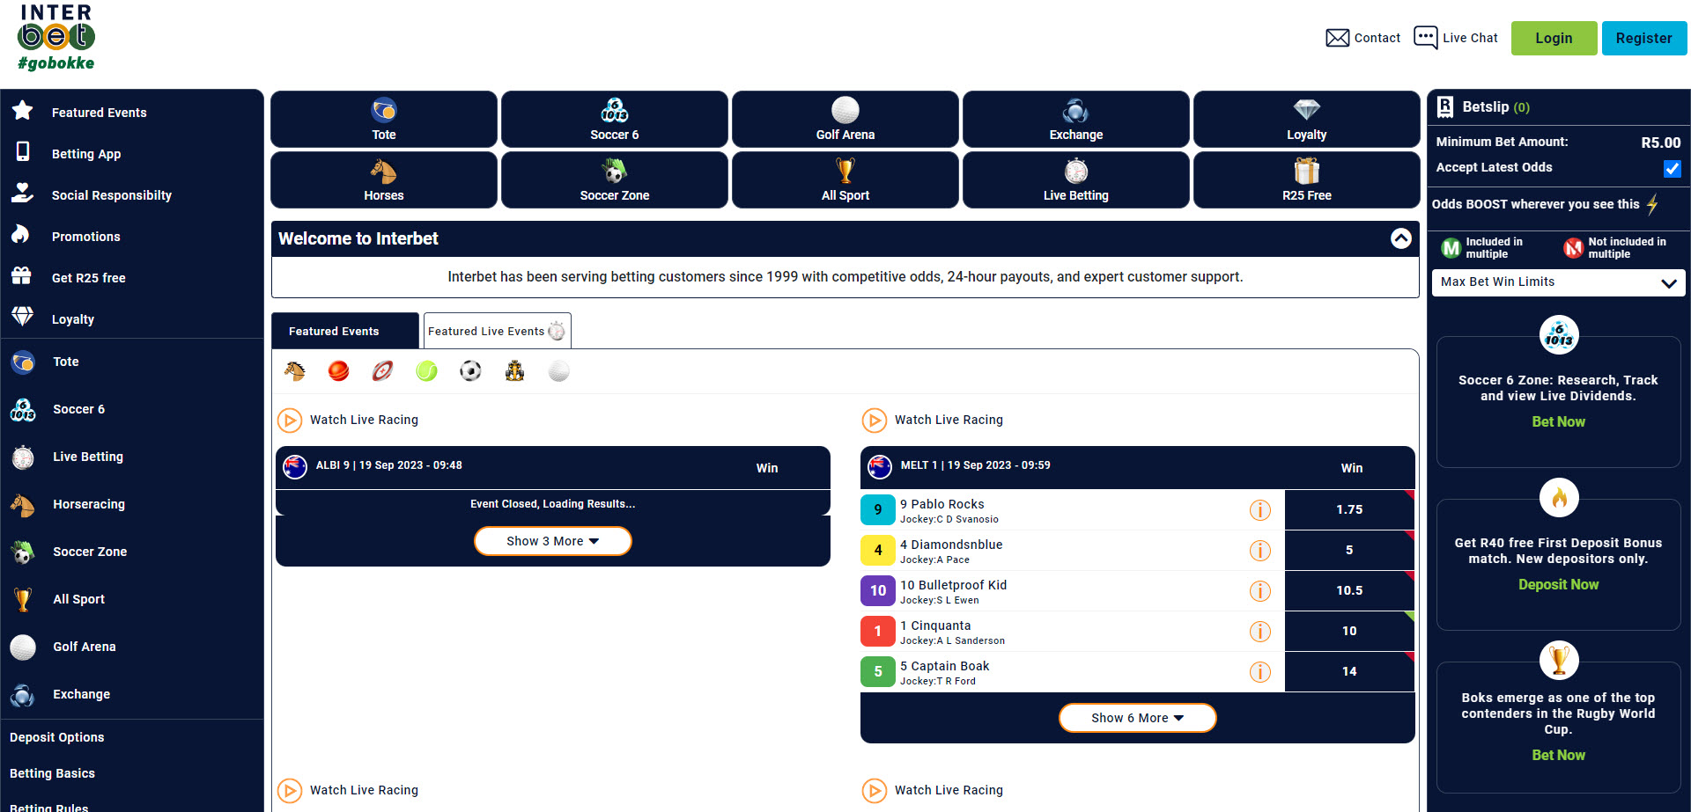
Task: Collapse the Welcome to Interbet panel
Action: click(x=1400, y=238)
